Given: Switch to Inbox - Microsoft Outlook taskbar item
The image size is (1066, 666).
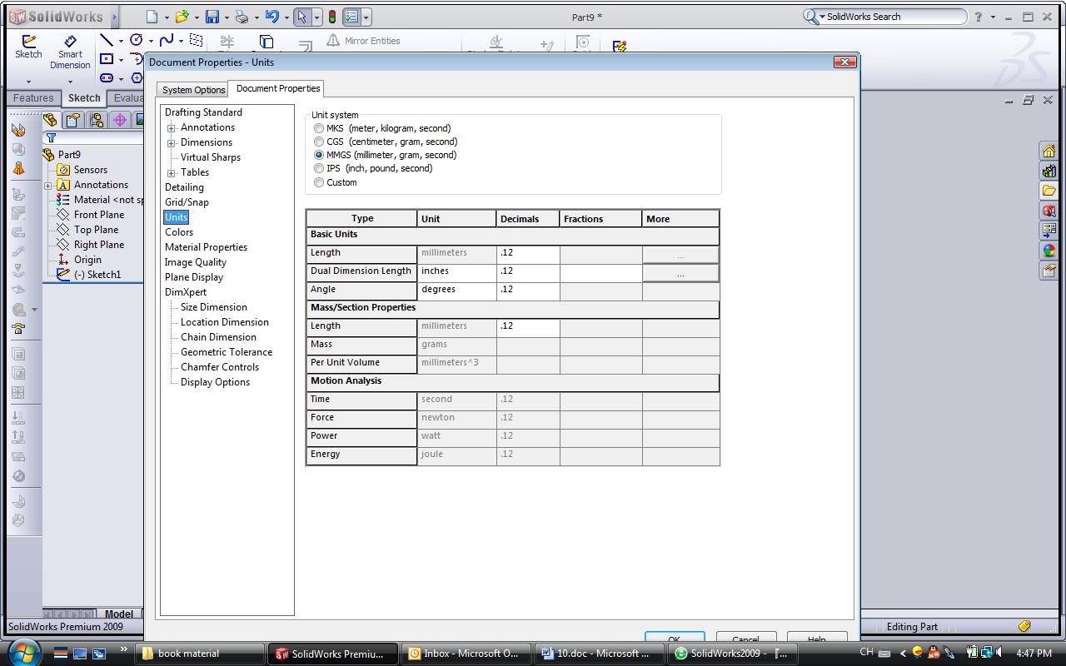Looking at the screenshot, I should coord(465,654).
